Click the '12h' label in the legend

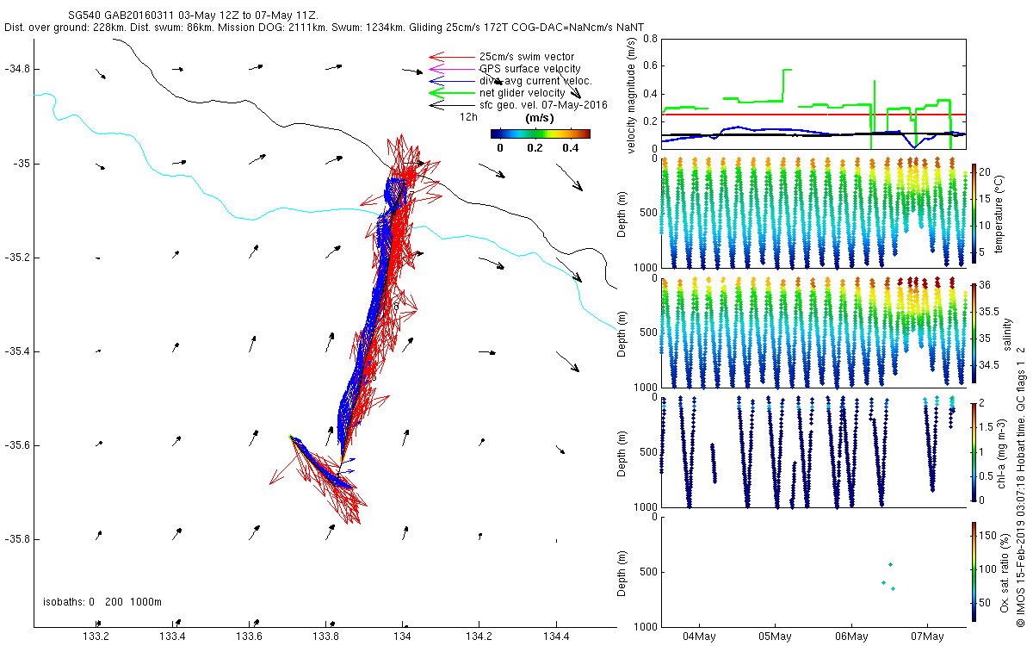click(468, 116)
